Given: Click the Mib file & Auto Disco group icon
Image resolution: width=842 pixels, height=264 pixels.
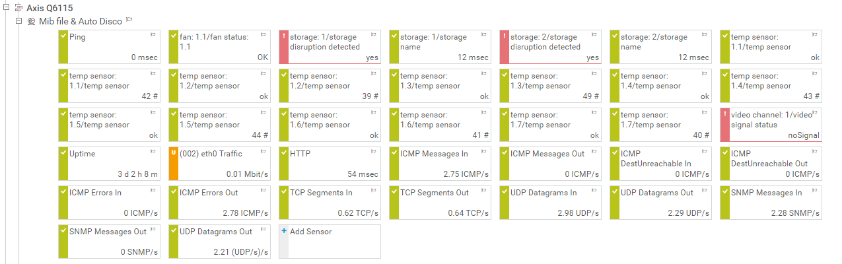Looking at the screenshot, I should point(32,22).
